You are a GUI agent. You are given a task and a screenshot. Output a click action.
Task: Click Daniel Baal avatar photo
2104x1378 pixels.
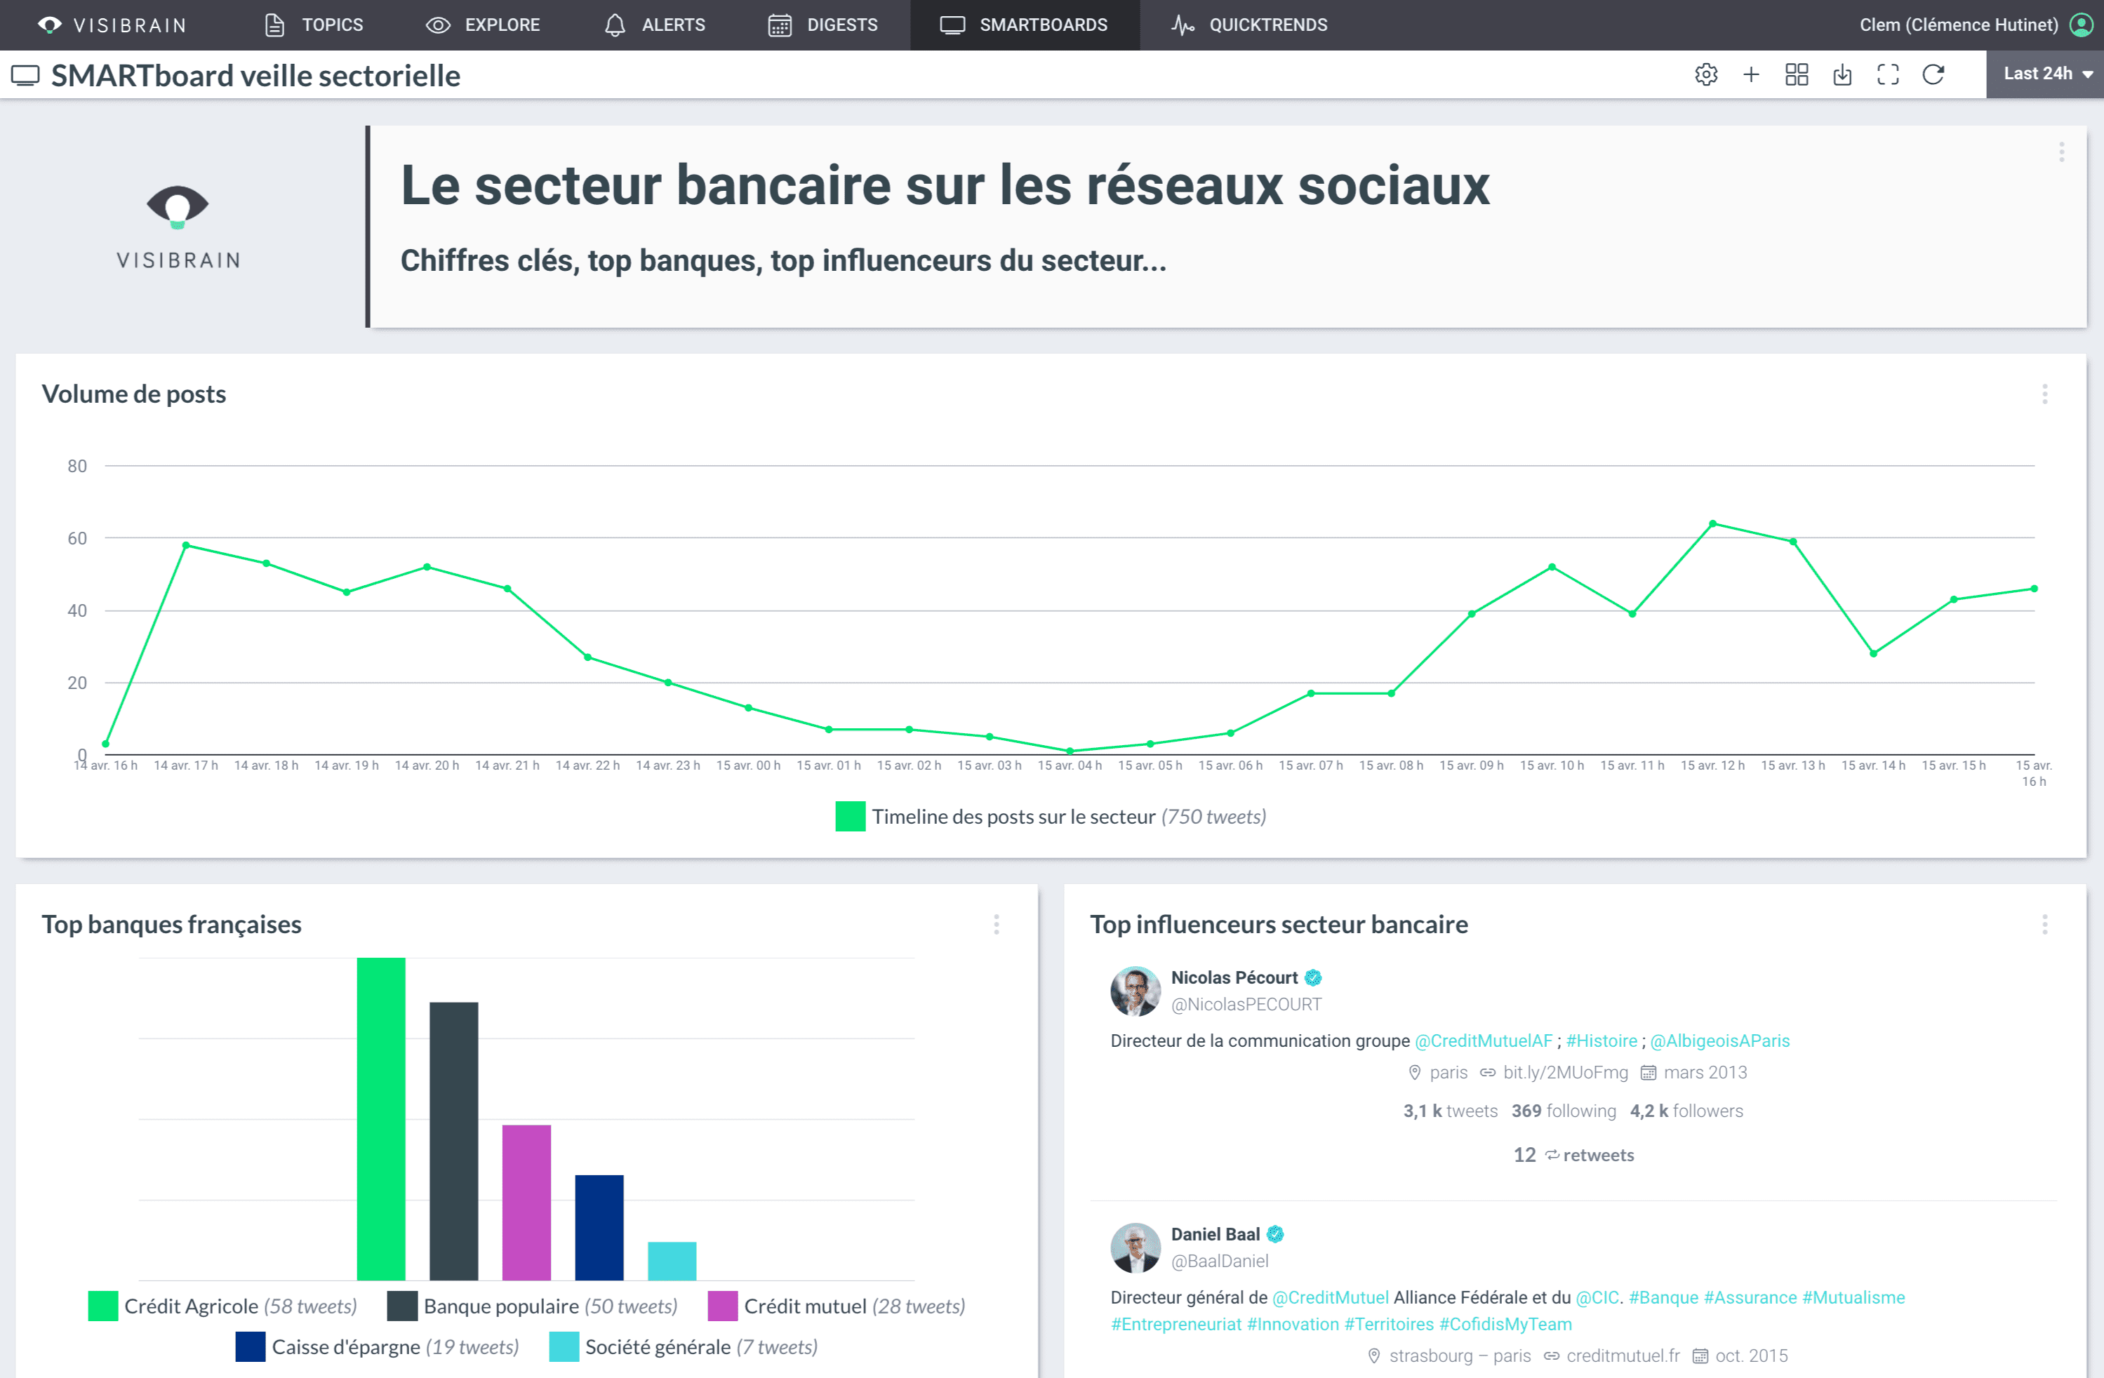coord(1135,1248)
